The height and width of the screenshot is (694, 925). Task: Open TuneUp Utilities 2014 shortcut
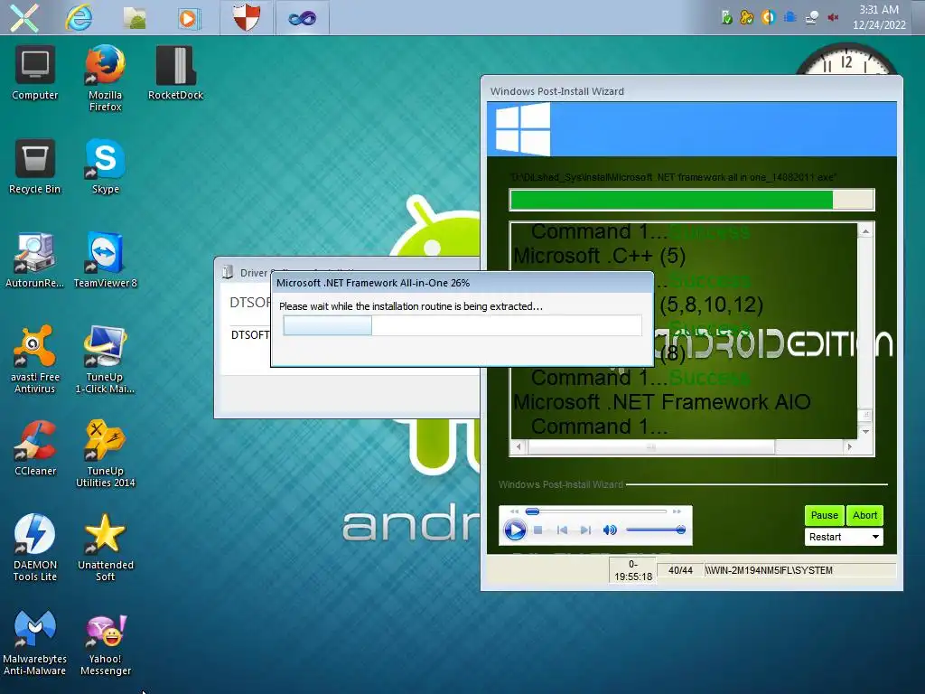[x=105, y=454]
